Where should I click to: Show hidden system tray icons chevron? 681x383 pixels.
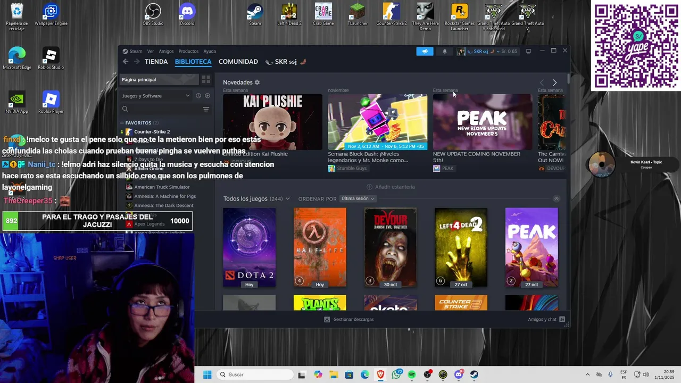pos(587,374)
